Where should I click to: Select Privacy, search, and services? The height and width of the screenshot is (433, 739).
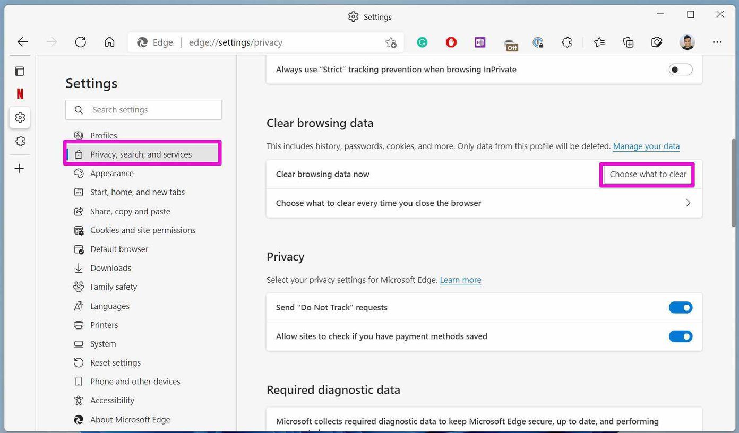click(x=143, y=154)
